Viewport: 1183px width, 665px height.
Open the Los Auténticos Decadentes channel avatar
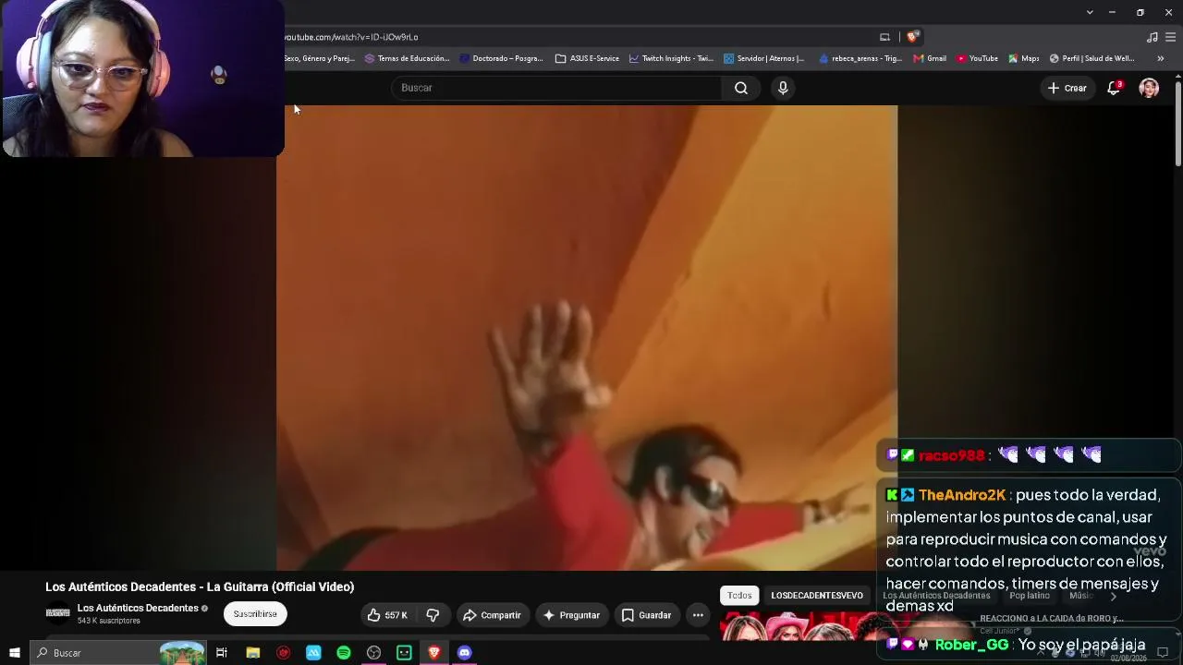point(58,613)
